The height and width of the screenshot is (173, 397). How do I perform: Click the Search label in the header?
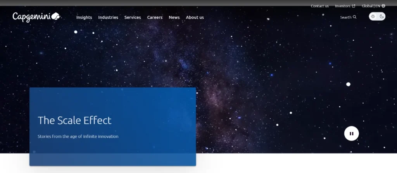(345, 17)
